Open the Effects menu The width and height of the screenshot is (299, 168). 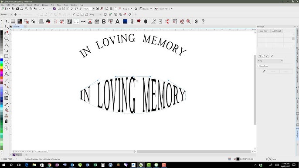(x=37, y=5)
